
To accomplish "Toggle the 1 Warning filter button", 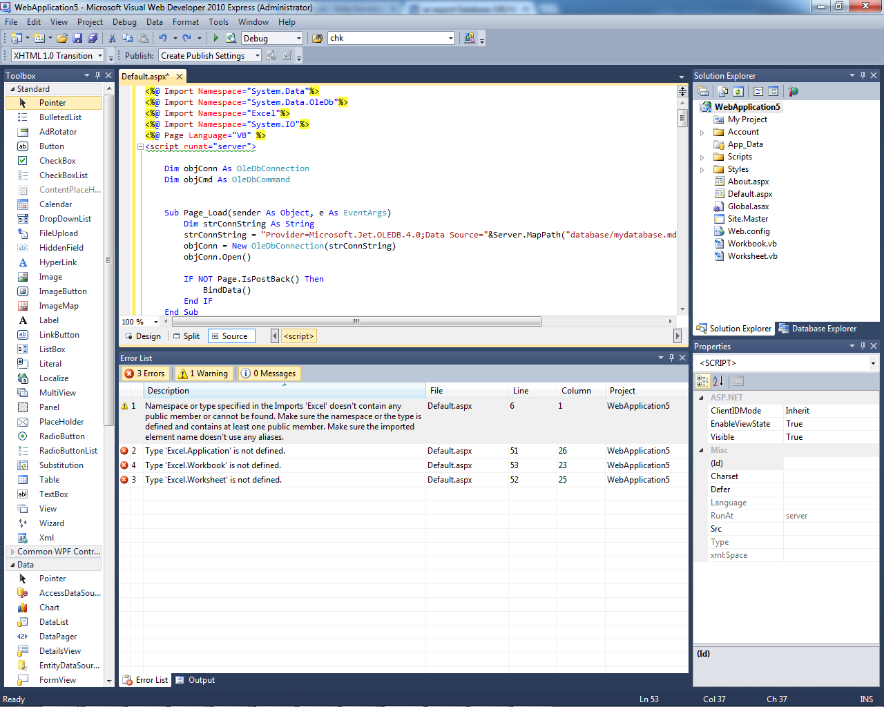I will coord(203,374).
